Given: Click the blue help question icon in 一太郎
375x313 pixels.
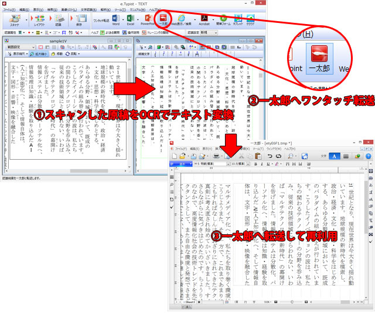Looking at the screenshot, I should [x=369, y=156].
